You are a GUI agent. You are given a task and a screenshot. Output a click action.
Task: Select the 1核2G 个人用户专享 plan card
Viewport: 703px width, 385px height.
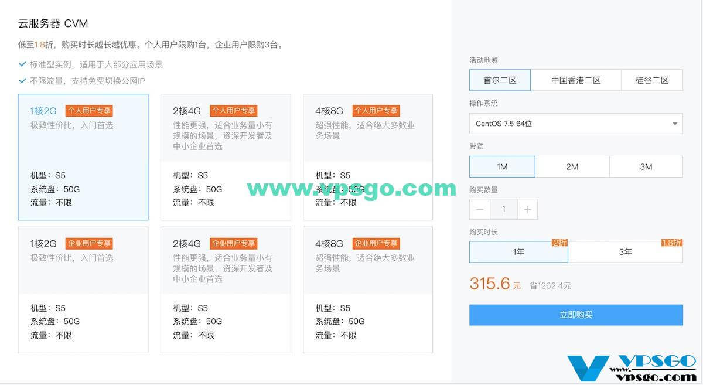click(x=83, y=157)
